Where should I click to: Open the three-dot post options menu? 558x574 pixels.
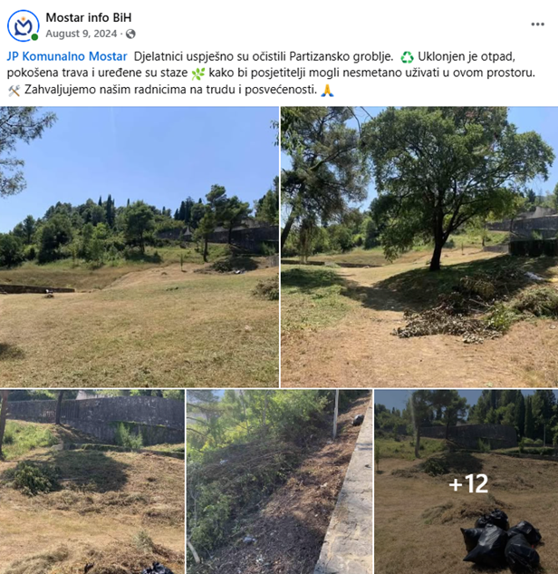tap(537, 24)
